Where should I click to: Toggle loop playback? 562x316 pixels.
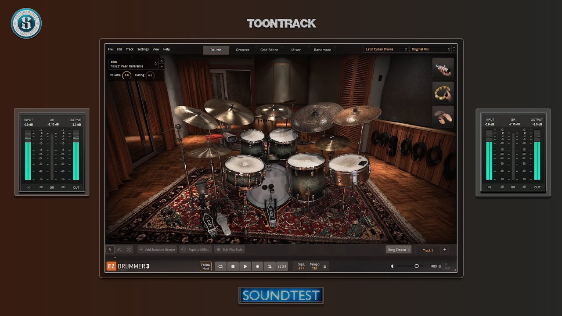tap(221, 266)
